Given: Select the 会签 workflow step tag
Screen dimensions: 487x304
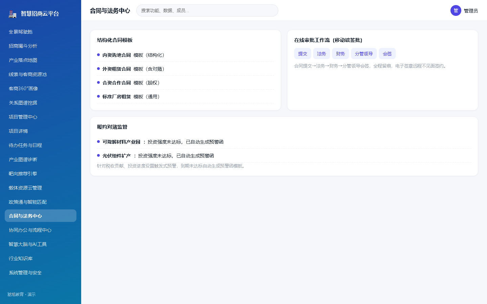Looking at the screenshot, I should click(x=387, y=54).
